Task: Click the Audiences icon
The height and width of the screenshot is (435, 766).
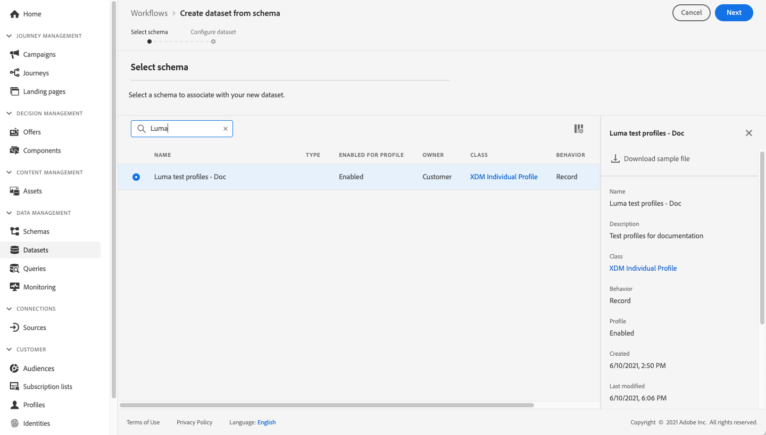Action: pyautogui.click(x=14, y=369)
